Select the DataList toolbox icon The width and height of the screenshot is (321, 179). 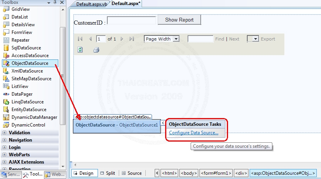point(6,17)
